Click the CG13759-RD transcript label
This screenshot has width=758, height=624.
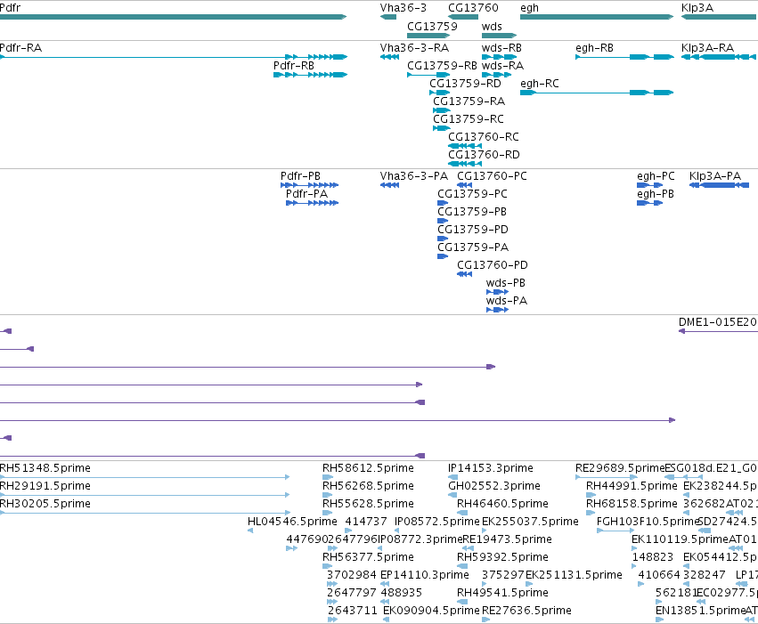coord(465,84)
